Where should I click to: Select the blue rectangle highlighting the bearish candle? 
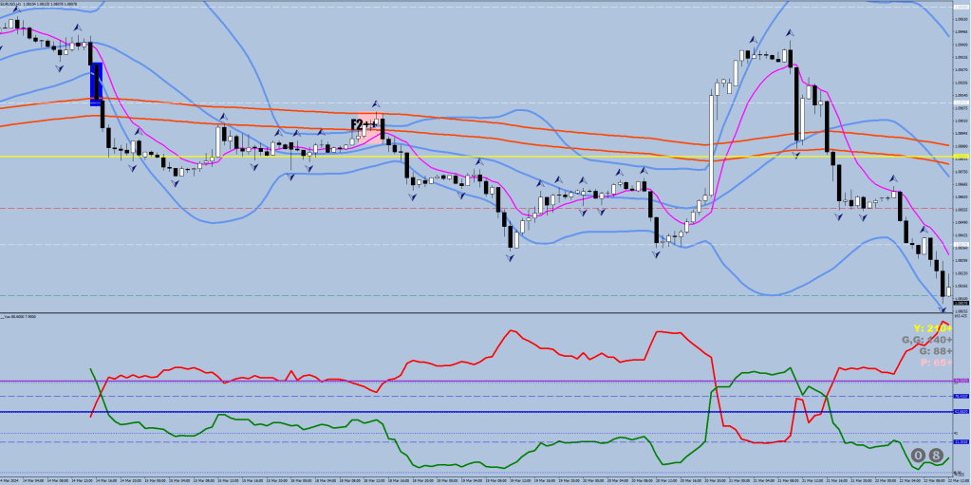[x=95, y=84]
